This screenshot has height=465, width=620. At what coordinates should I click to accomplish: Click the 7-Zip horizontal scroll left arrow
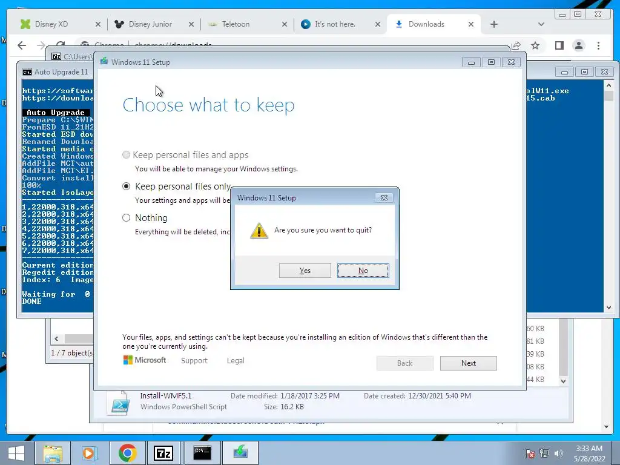(x=56, y=339)
